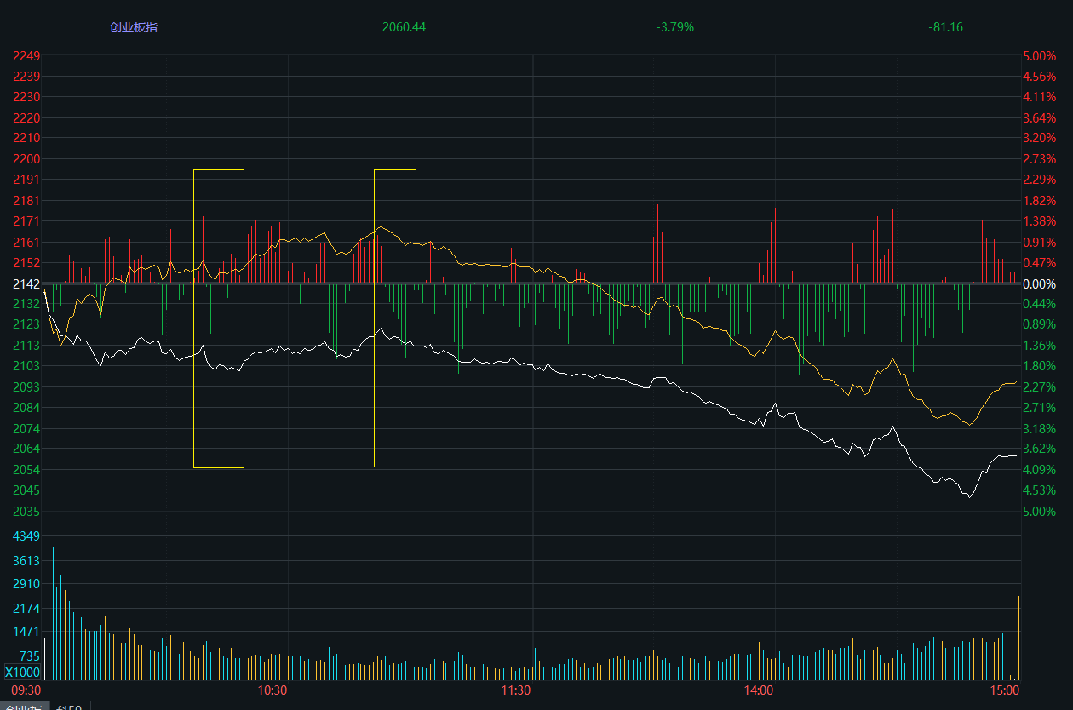
Task: Click the 2142 previous-close price label
Action: pyautogui.click(x=26, y=283)
